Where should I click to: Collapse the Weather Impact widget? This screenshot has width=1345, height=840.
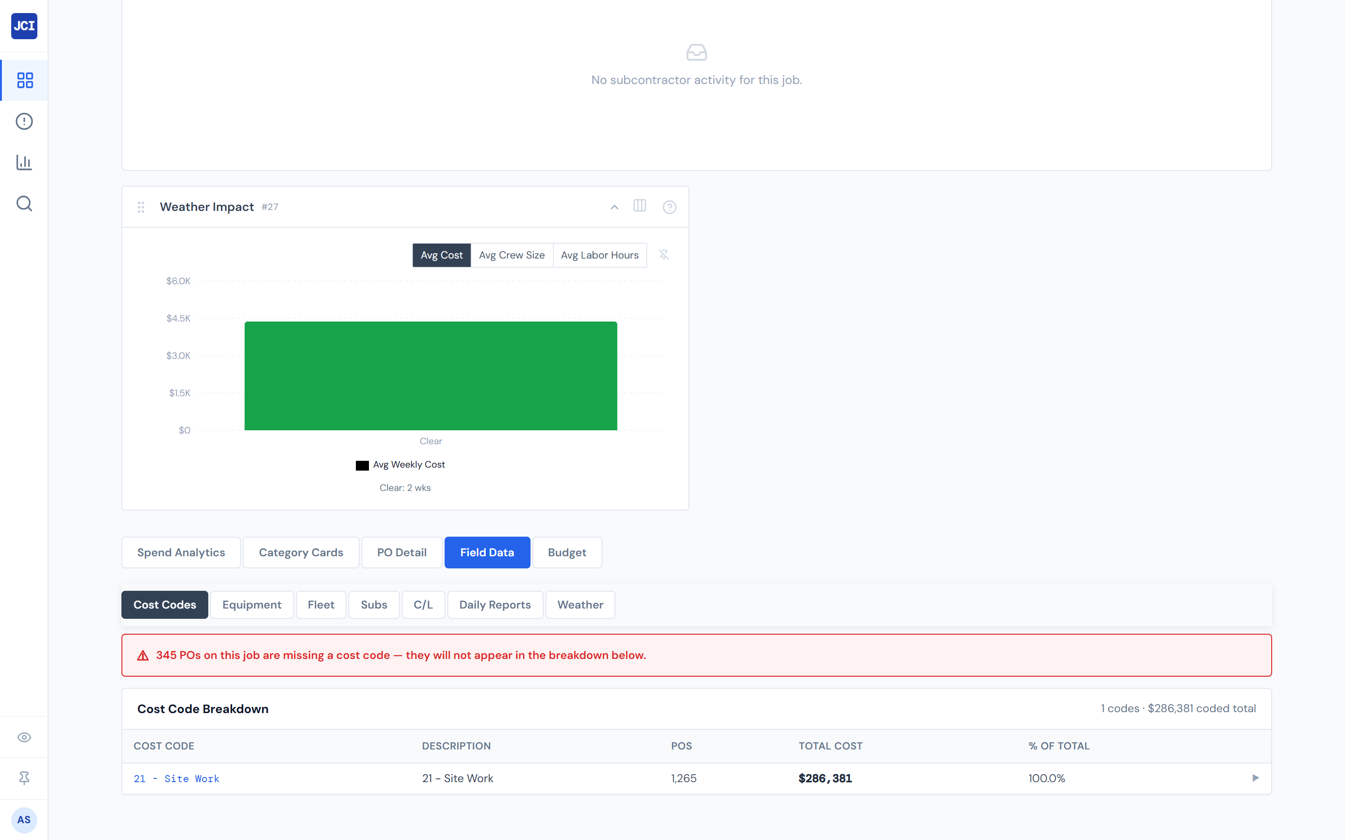[614, 207]
